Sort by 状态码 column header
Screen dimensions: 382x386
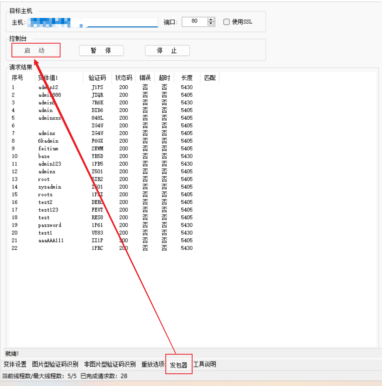point(124,78)
